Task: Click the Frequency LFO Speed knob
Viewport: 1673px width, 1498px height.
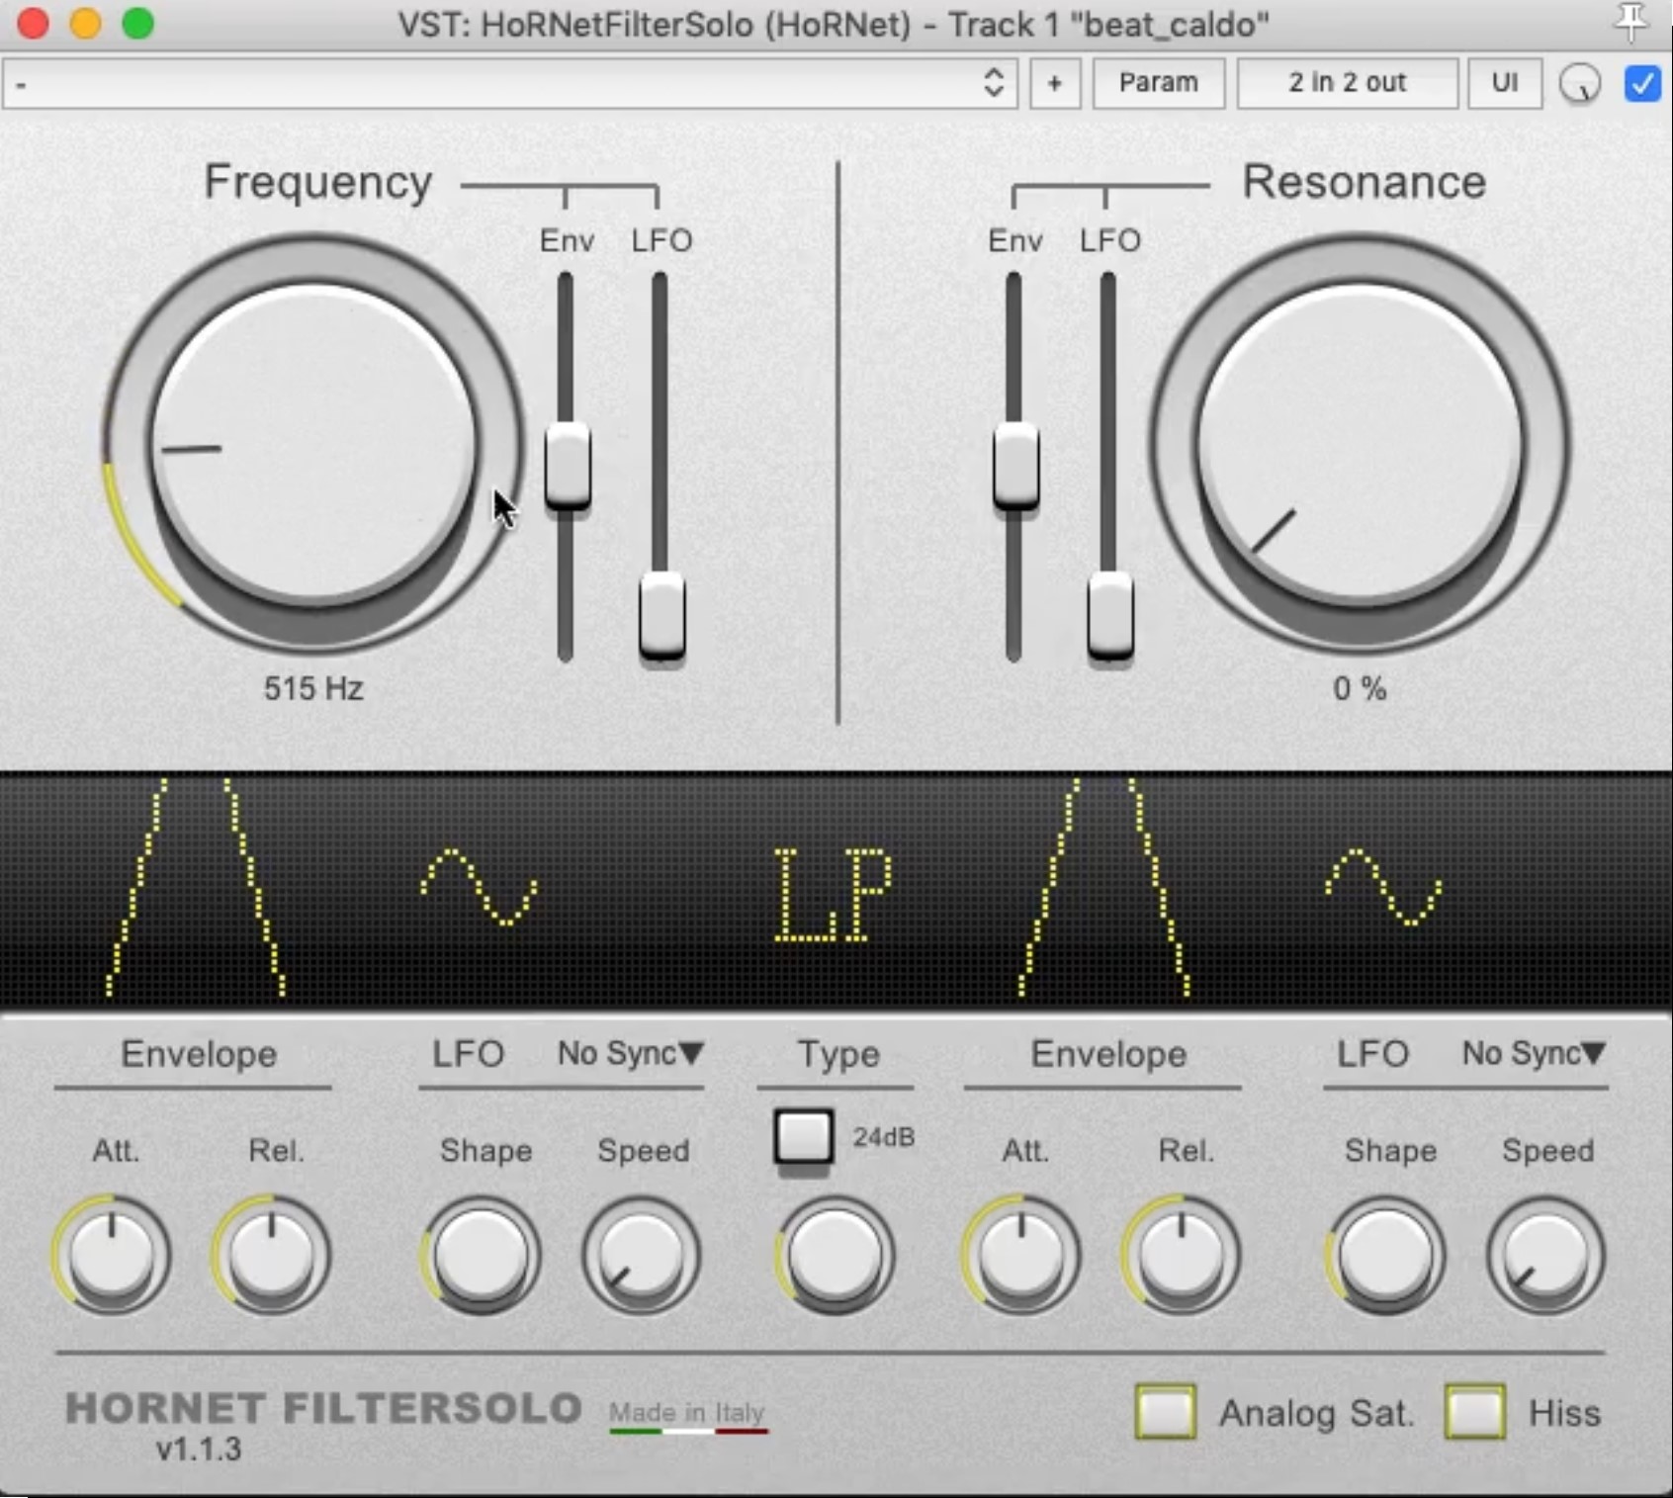Action: [641, 1255]
